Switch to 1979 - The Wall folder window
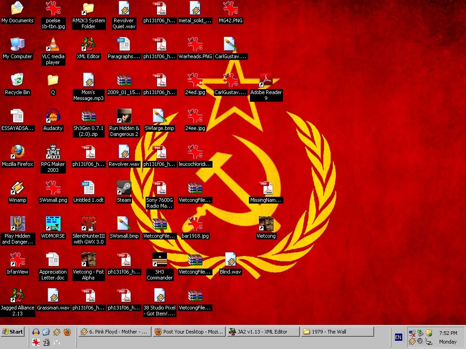Viewport: 466px width, 349px height. 337,332
